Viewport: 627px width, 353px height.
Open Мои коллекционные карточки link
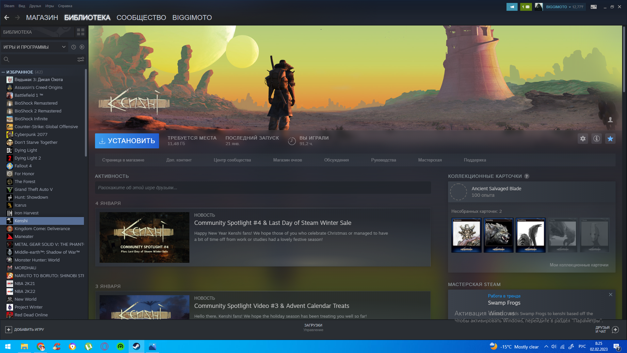click(x=579, y=265)
